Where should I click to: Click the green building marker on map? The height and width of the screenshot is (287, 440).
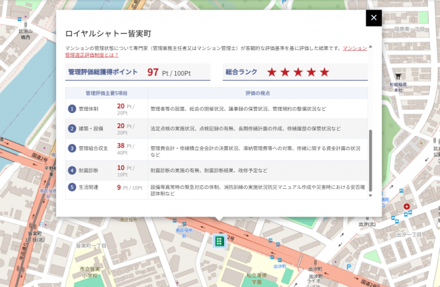coord(218,241)
